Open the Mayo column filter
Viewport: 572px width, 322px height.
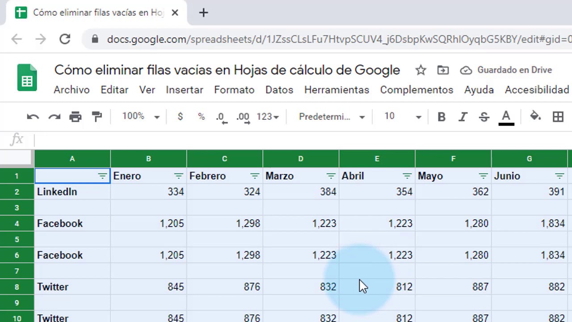(x=483, y=176)
